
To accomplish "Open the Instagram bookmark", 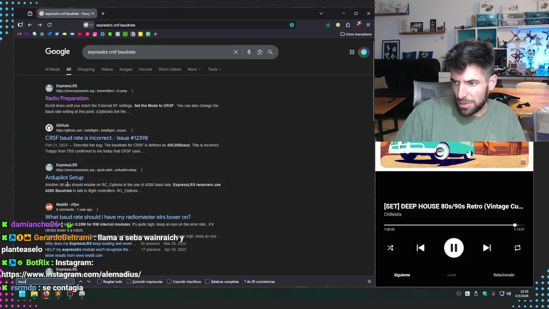I will [95, 34].
